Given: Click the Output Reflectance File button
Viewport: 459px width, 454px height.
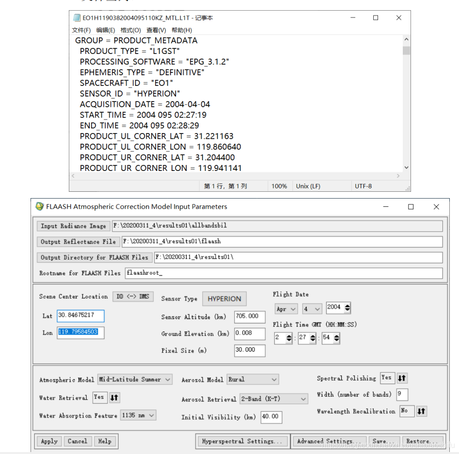Looking at the screenshot, I should 79,242.
